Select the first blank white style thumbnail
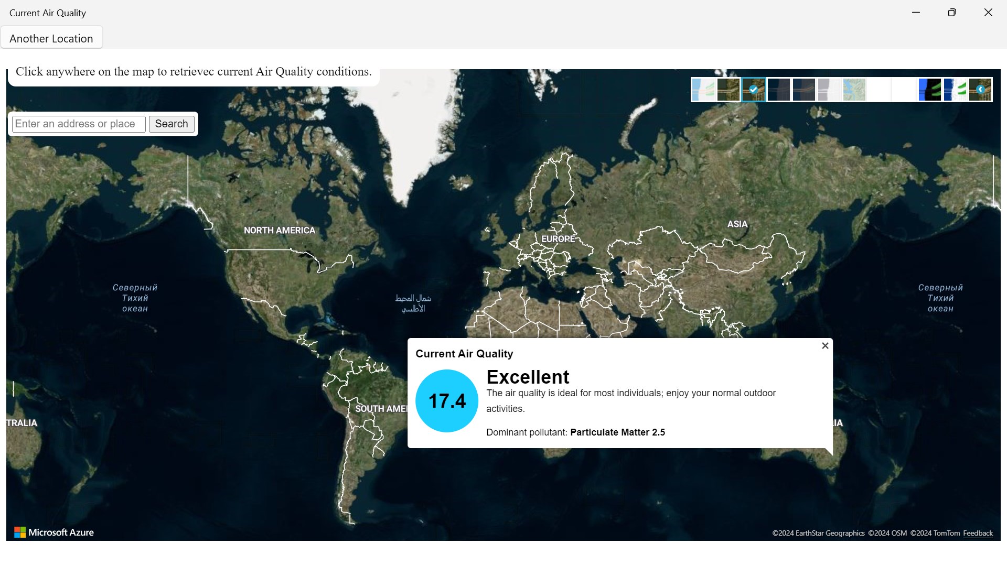The image size is (1007, 566). point(879,90)
